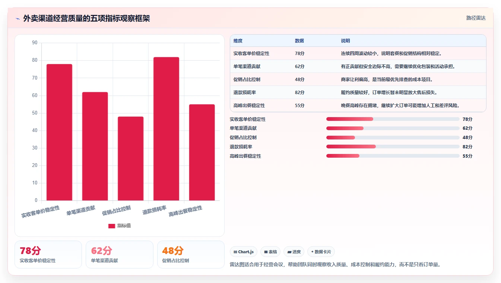Select the Chart.js tag chip
501x283 pixels.
point(244,252)
